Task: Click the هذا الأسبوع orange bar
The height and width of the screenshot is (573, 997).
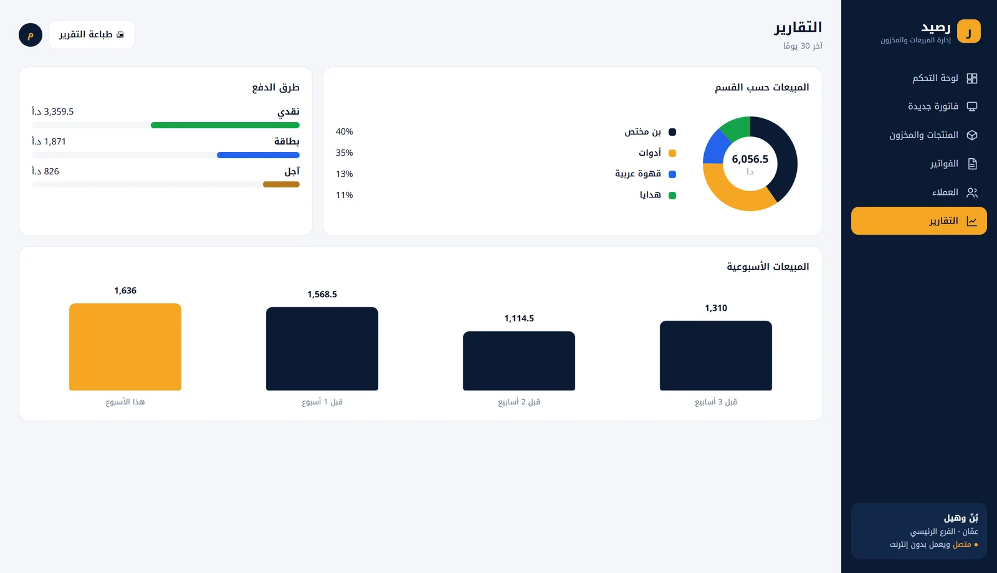Action: [125, 347]
